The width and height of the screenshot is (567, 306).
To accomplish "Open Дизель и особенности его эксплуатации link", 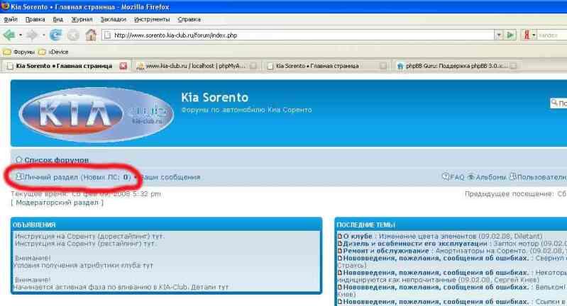I will [414, 244].
